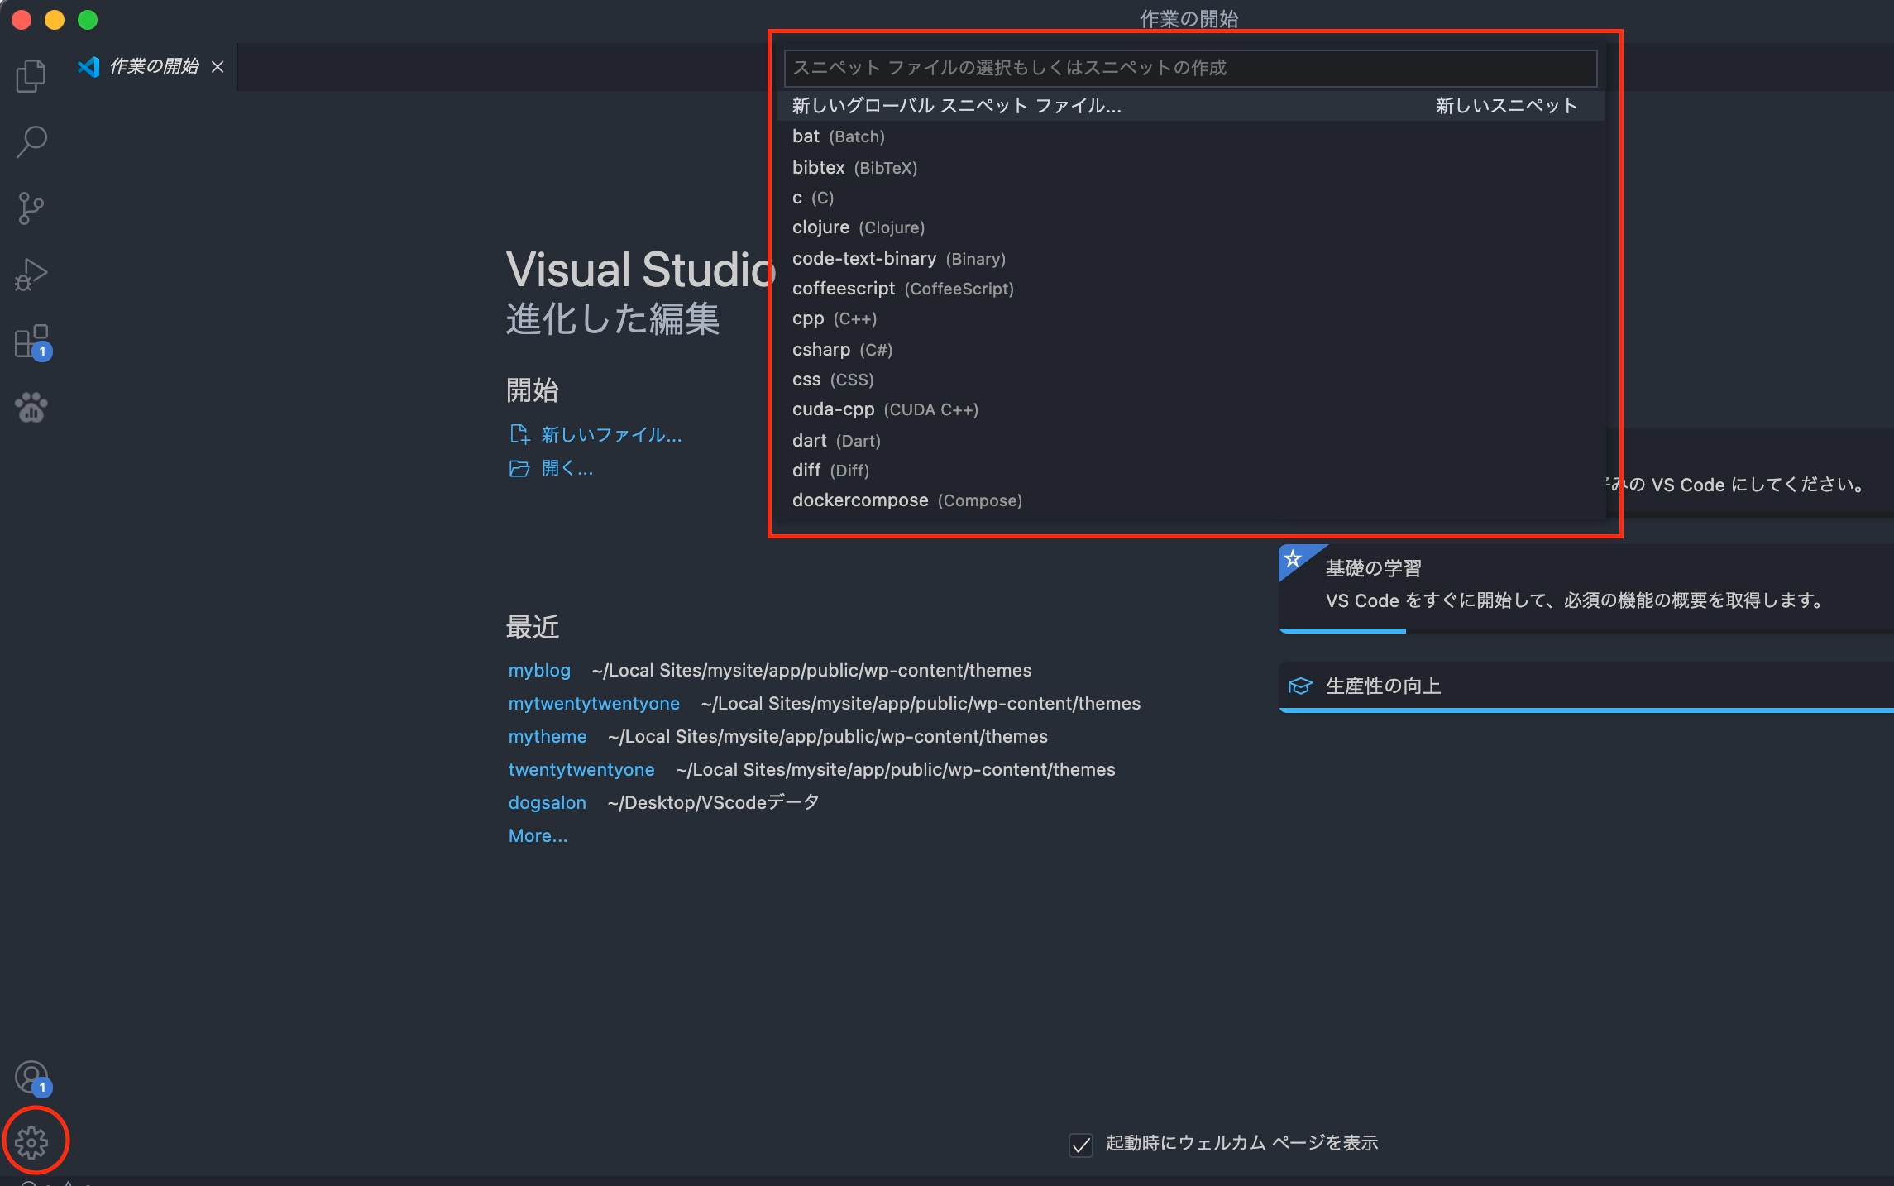1894x1186 pixels.
Task: Open the Run and Debug view
Action: point(31,275)
